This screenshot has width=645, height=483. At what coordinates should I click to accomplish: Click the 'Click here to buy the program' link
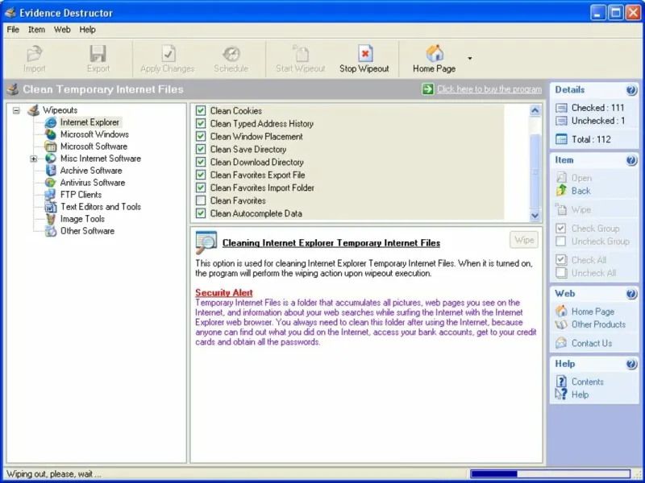489,89
